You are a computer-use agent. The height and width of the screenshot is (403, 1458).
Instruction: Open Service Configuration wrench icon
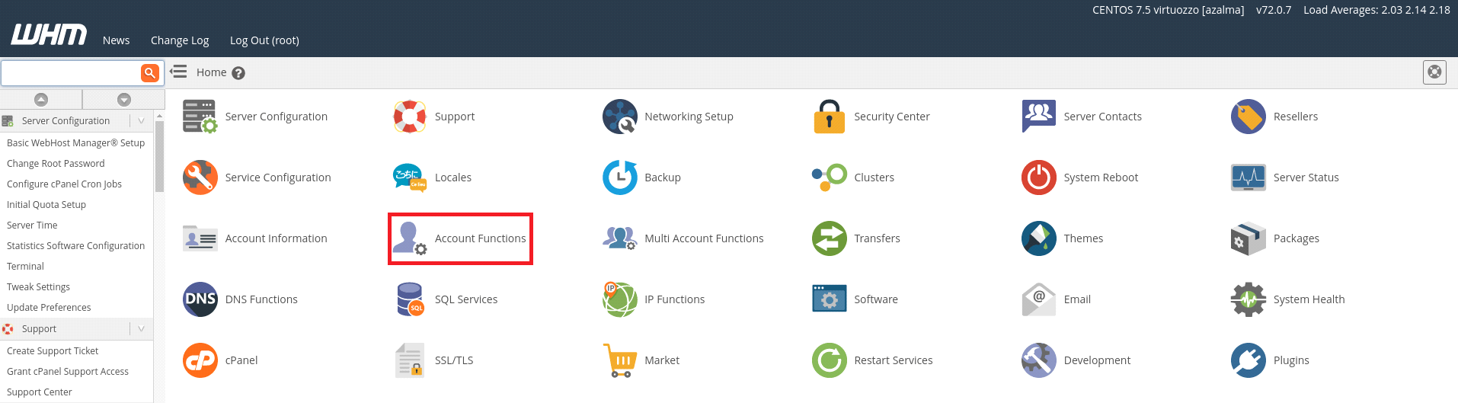pyautogui.click(x=200, y=178)
